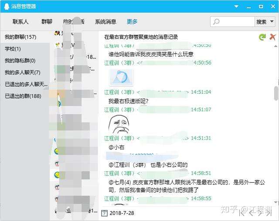279x221 pixels.
Task: Go to previous page of records
Action: (251, 212)
